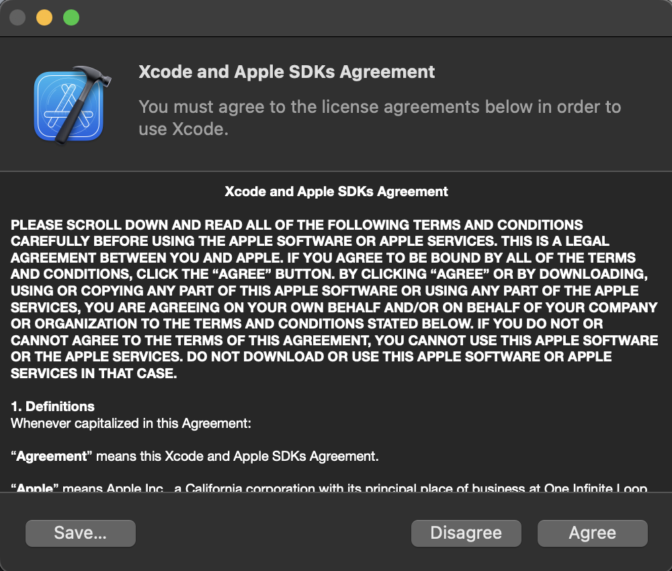Minimize the window with yellow button

[x=44, y=17]
